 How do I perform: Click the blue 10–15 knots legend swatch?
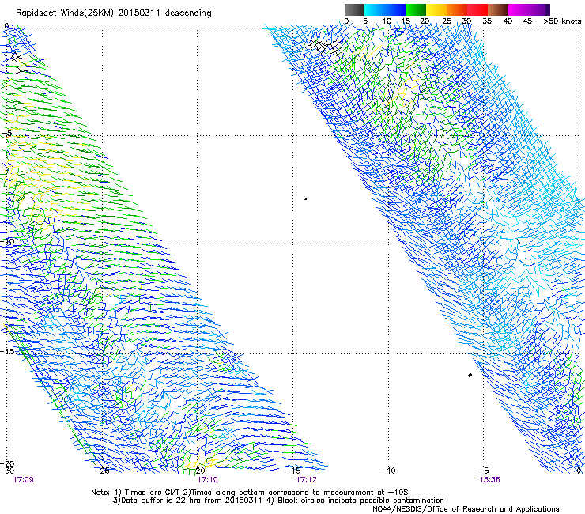coord(395,9)
